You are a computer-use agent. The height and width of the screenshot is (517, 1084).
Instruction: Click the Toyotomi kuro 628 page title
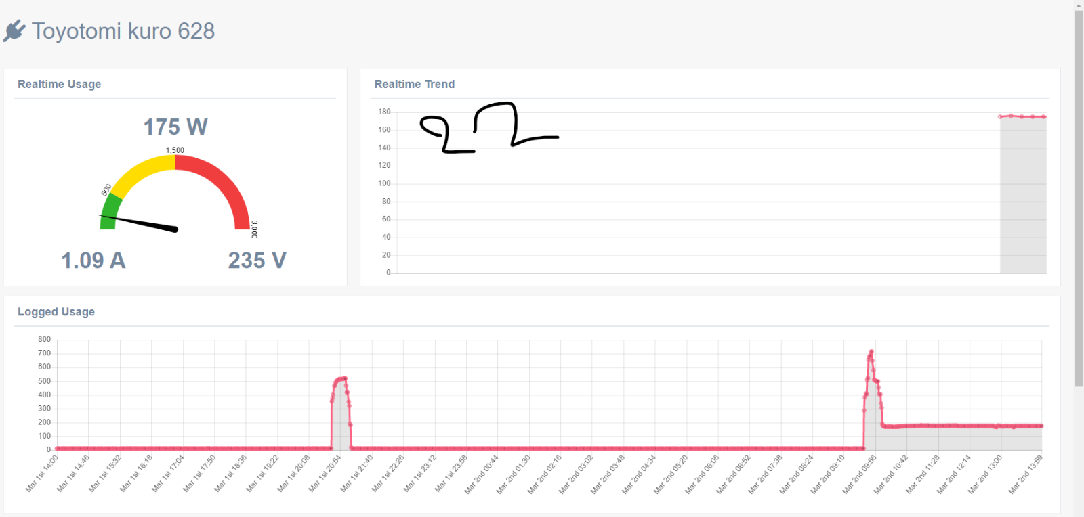tap(123, 31)
